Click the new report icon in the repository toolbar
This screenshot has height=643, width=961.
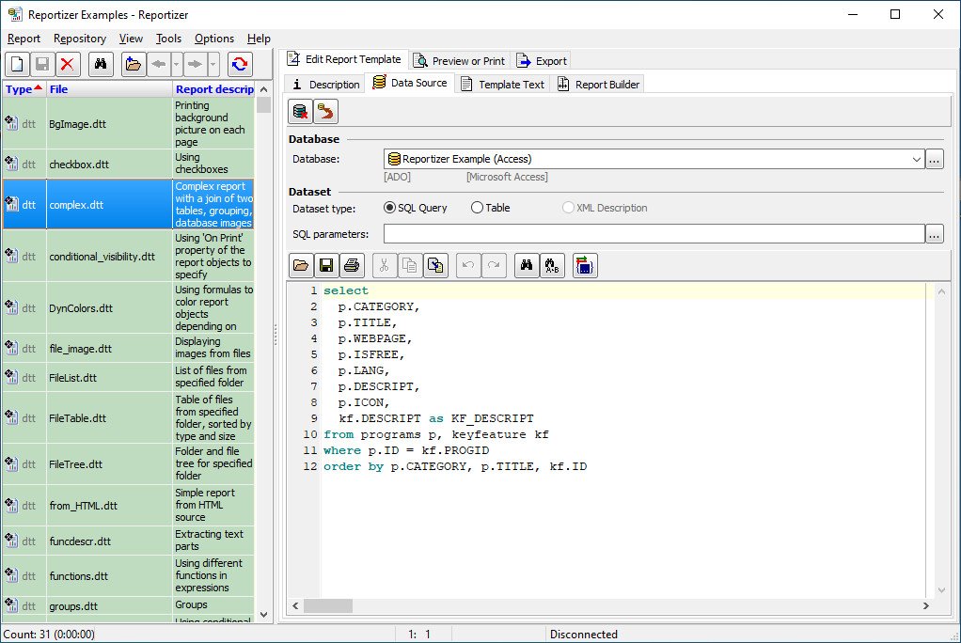pos(18,64)
